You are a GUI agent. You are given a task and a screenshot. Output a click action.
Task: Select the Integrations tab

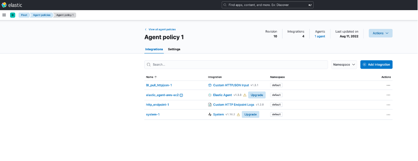tap(154, 49)
